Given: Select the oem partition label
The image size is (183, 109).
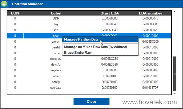Looking at the screenshot, I should tap(56, 76).
